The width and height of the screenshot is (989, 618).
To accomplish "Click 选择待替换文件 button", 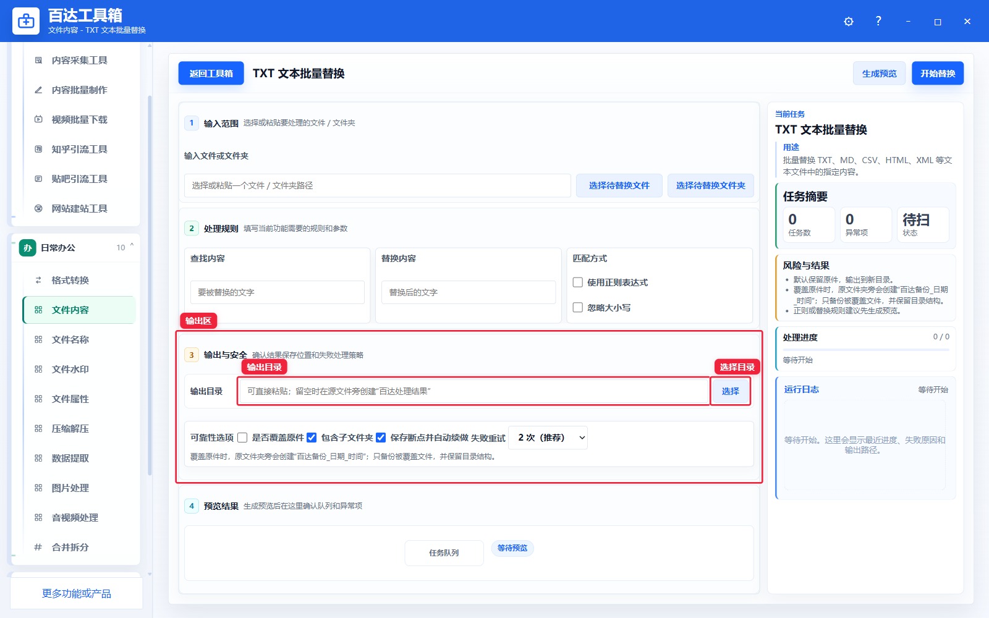I will [619, 185].
